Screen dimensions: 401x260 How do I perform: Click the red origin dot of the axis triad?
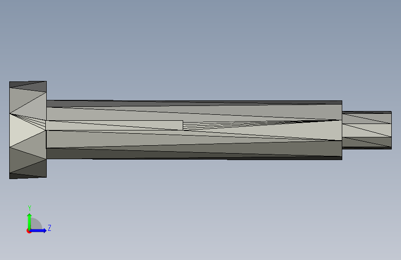[29, 231]
